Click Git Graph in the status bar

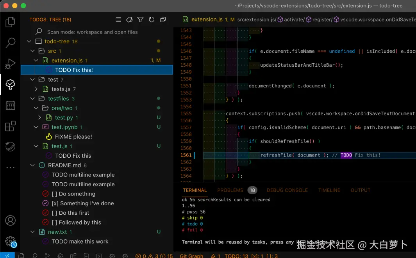click(x=191, y=256)
